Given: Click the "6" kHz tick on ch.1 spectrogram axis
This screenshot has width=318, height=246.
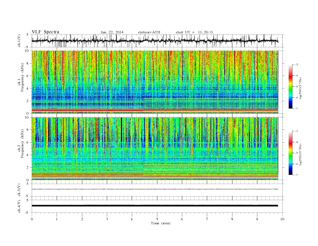Looking at the screenshot, I should point(28,76).
